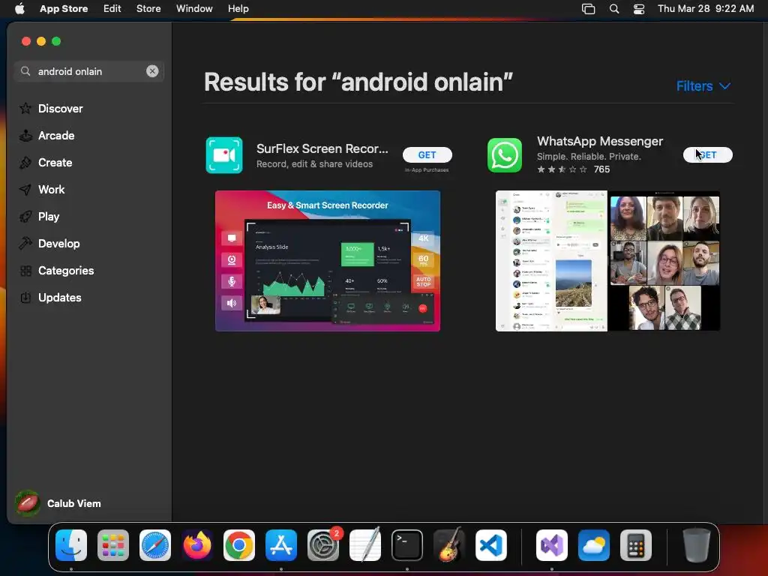This screenshot has height=576, width=768.
Task: Click the "Record, edit & share videos" subtitle
Action: (314, 164)
